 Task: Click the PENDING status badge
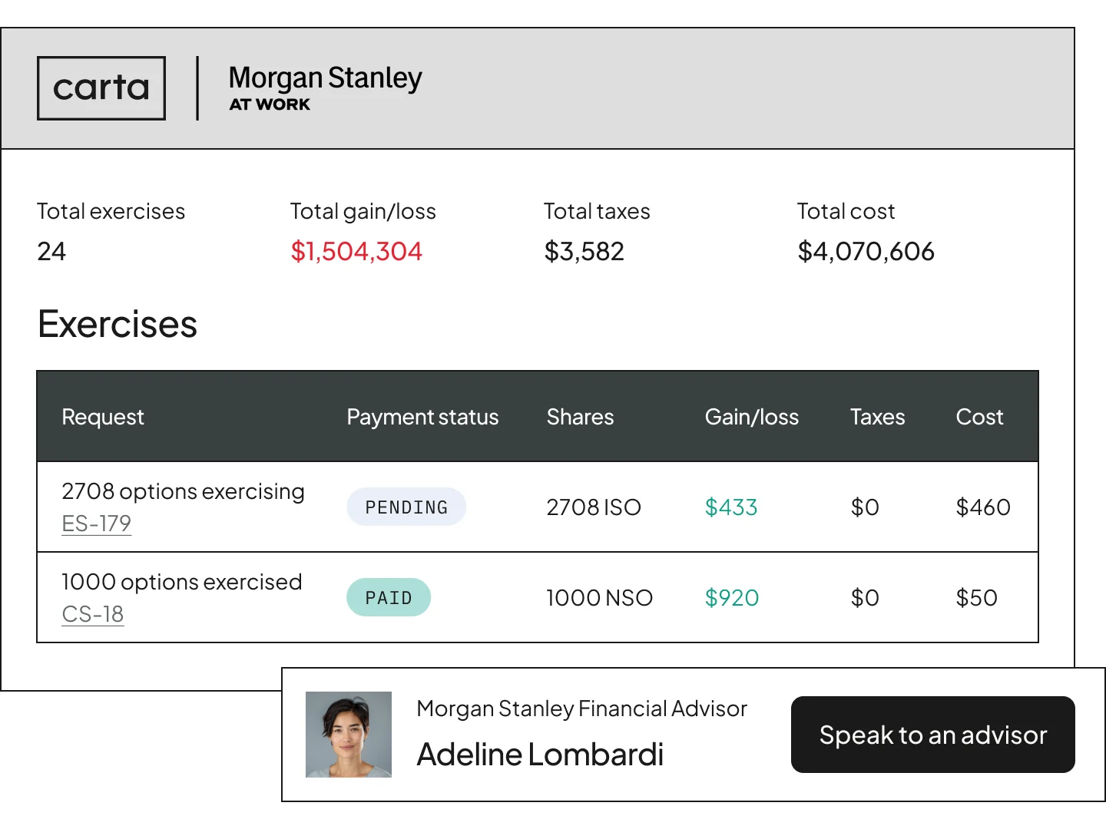click(x=406, y=507)
